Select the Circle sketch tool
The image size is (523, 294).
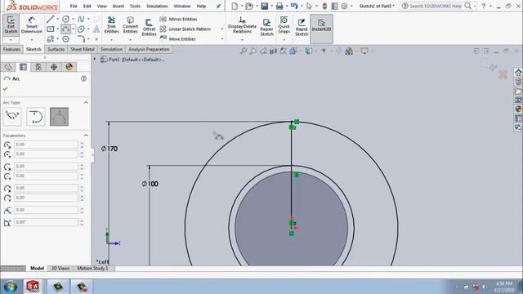[x=65, y=20]
